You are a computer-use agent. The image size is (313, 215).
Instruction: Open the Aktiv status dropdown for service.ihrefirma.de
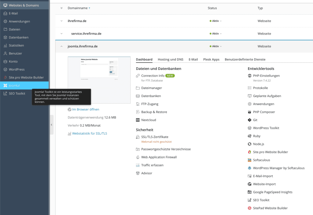(215, 34)
